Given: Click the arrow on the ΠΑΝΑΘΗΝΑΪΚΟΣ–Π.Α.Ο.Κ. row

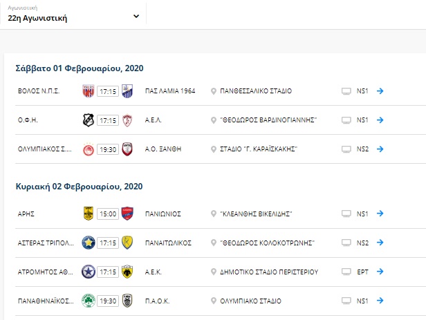Looking at the screenshot, I should (x=380, y=301).
